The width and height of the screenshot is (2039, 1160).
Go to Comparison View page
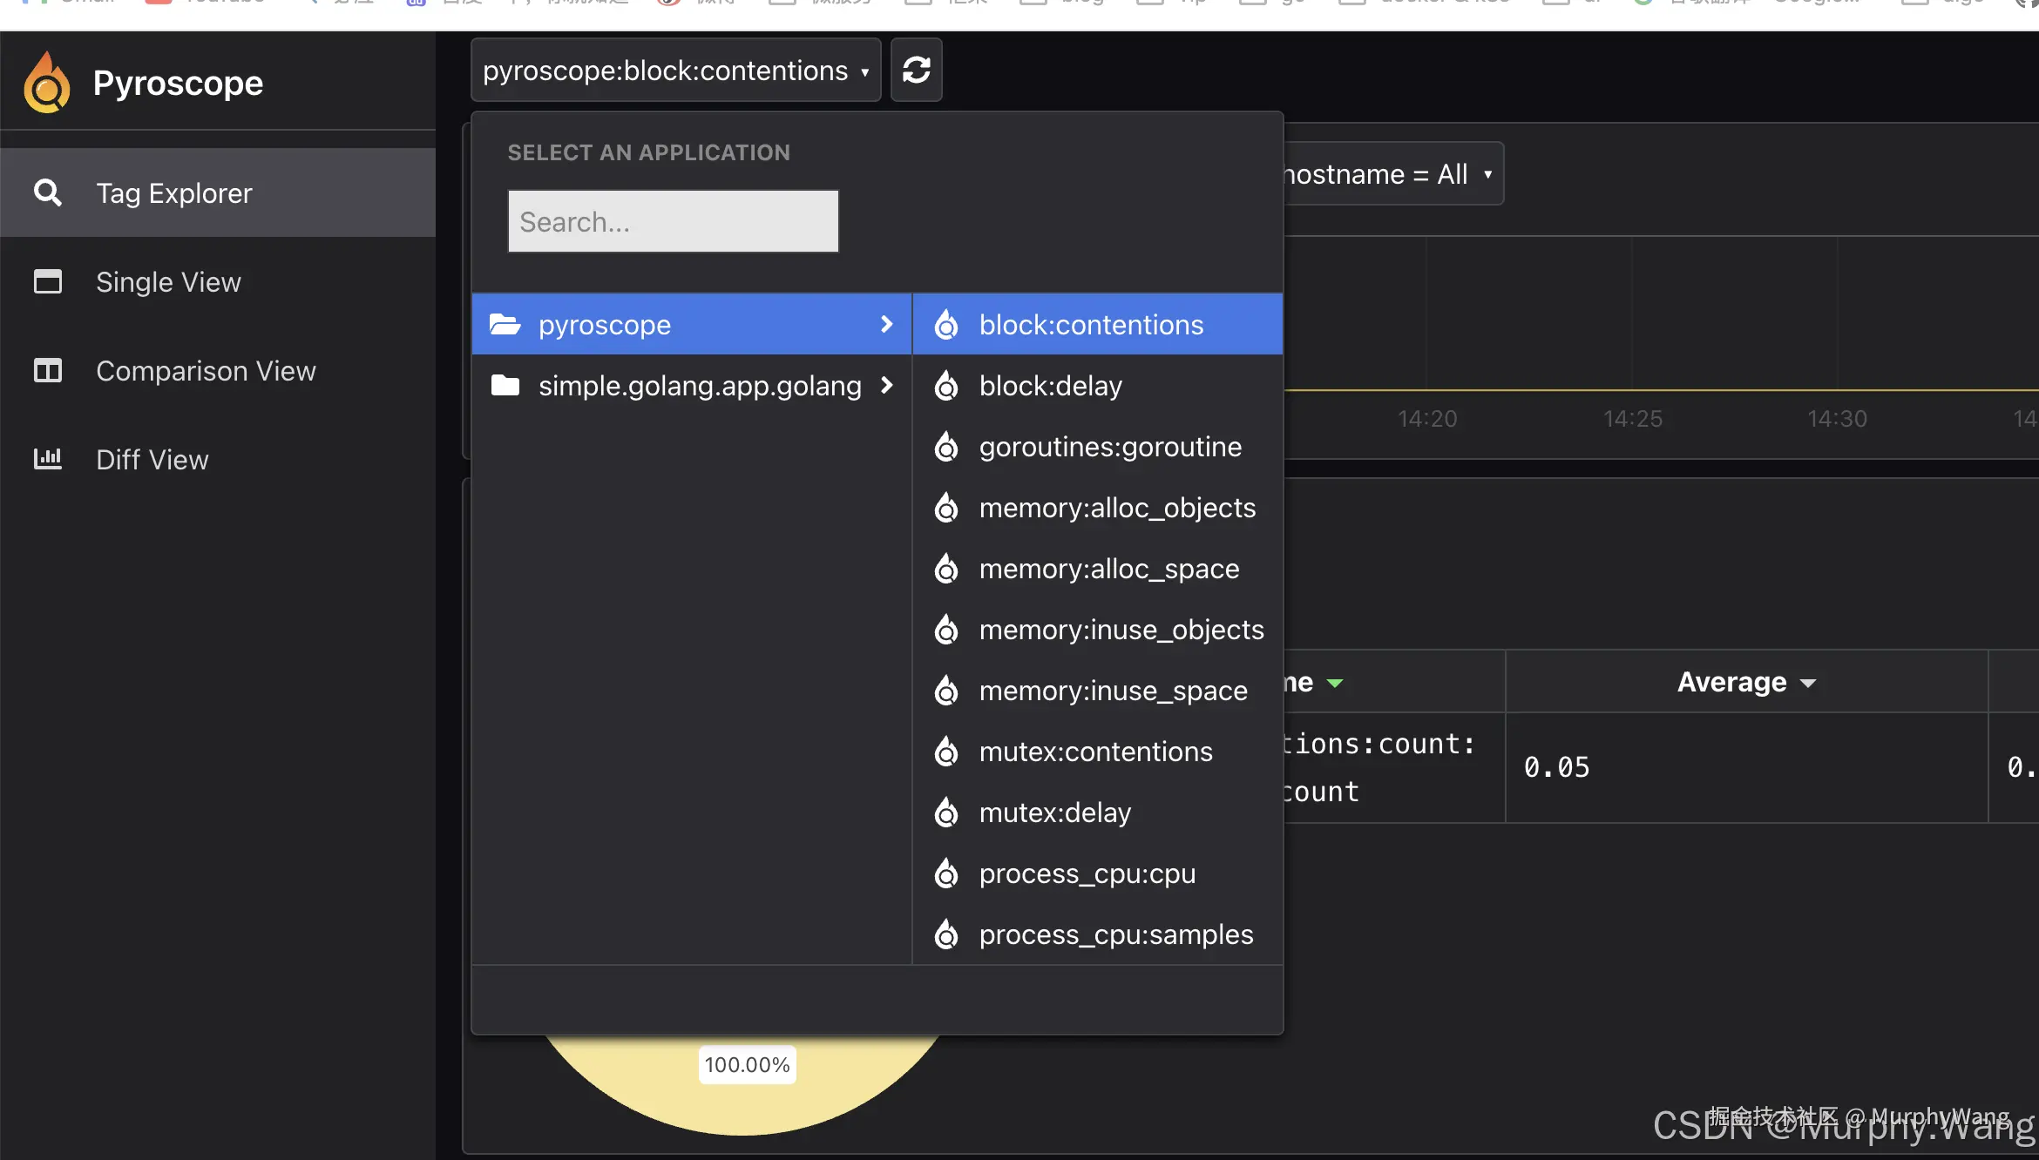(206, 371)
